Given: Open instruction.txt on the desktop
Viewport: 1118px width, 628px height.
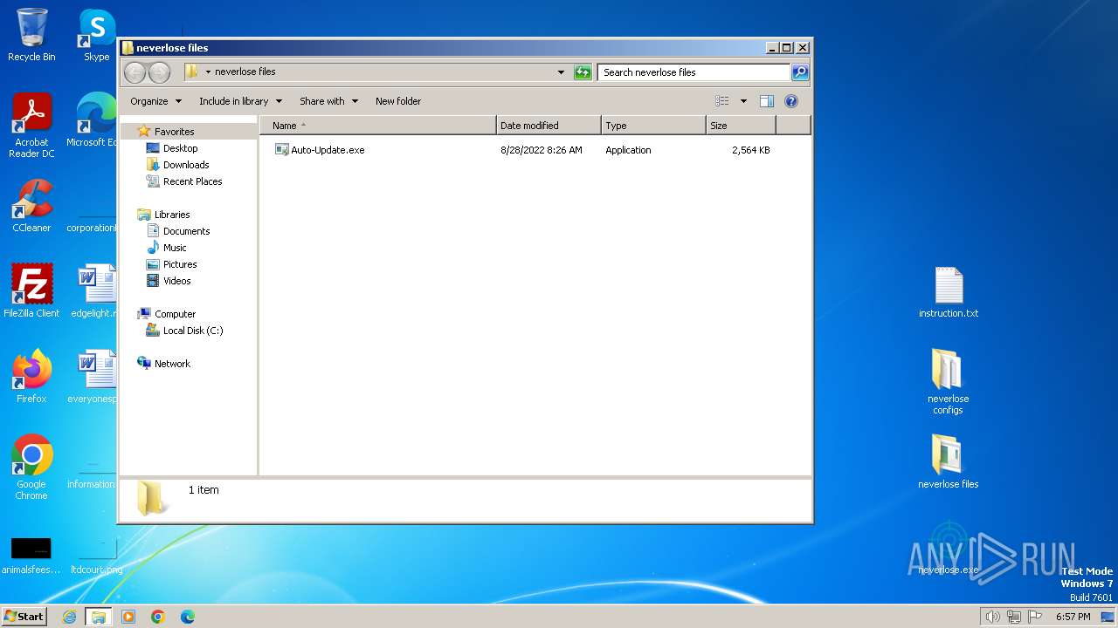Looking at the screenshot, I should (949, 292).
